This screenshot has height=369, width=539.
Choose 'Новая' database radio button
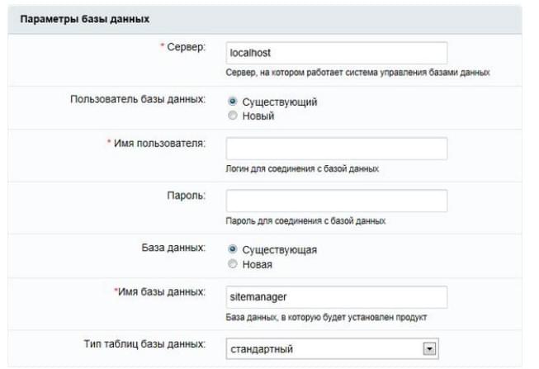click(x=233, y=264)
